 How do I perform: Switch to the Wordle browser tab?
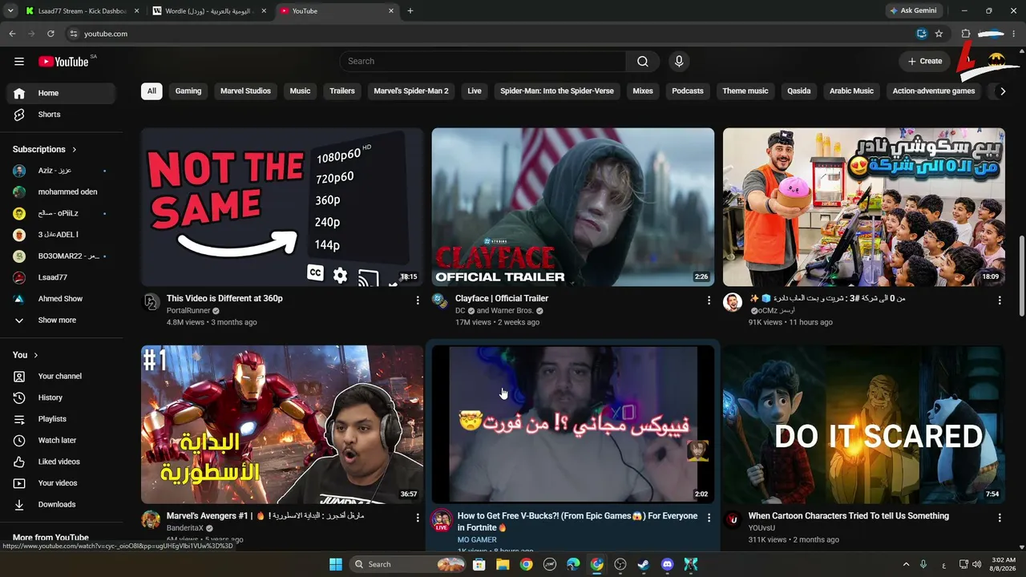[x=208, y=11]
